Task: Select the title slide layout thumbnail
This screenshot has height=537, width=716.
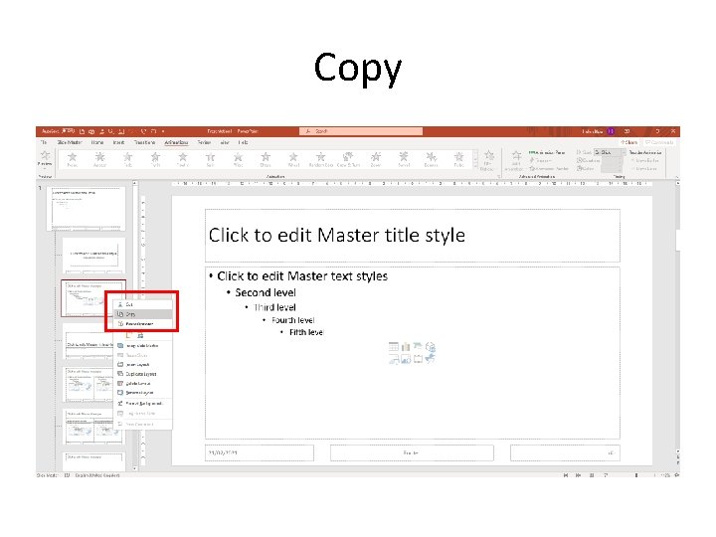Action: tap(93, 255)
